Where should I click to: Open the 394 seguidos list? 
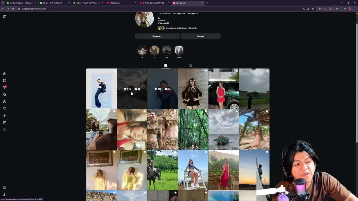[193, 13]
